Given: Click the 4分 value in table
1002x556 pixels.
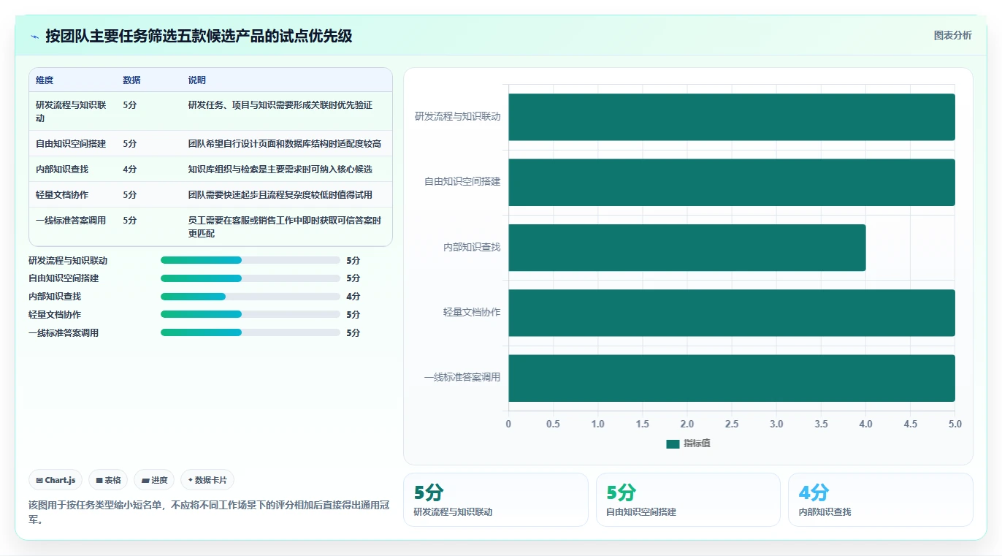Looking at the screenshot, I should [x=130, y=170].
